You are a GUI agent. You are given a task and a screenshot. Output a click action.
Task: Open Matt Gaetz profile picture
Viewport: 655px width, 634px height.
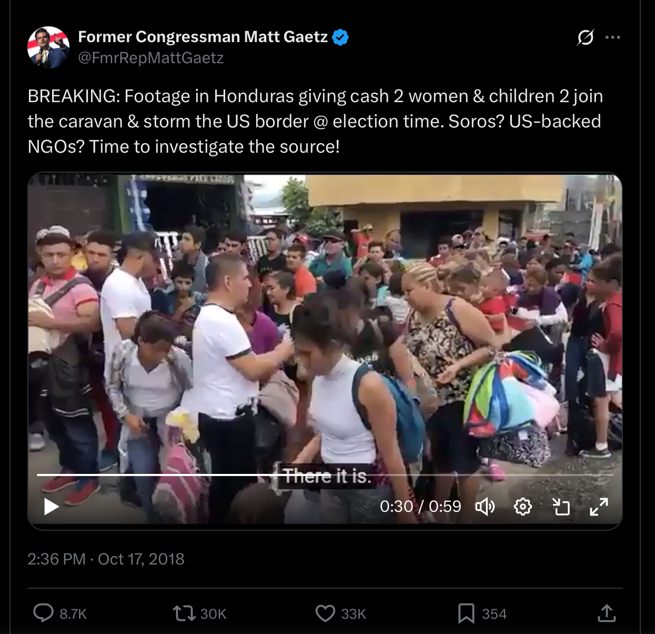point(48,47)
